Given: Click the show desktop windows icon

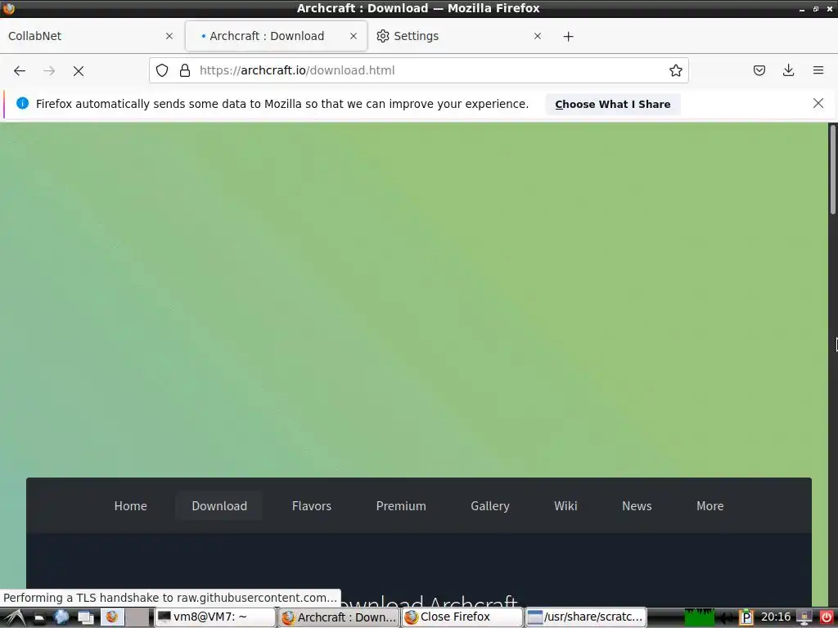Looking at the screenshot, I should coord(86,617).
